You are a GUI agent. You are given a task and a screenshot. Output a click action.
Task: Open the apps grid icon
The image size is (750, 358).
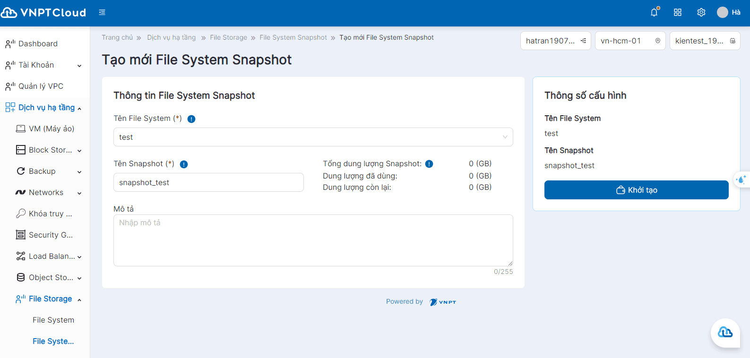tap(678, 13)
